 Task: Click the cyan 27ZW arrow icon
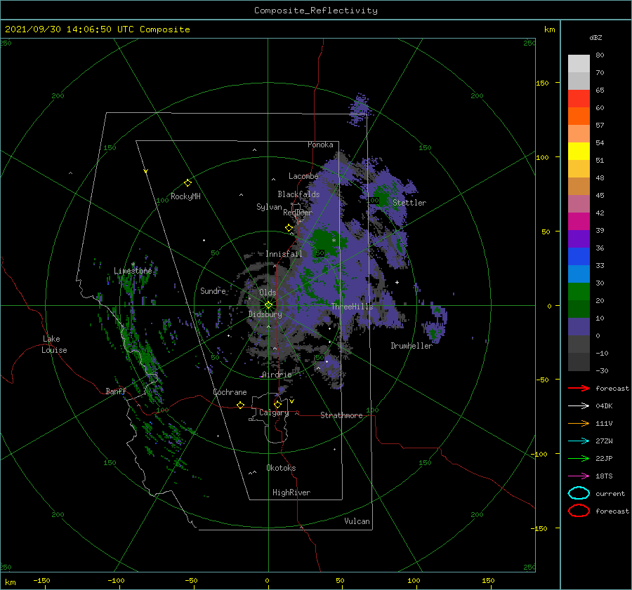[x=579, y=441]
